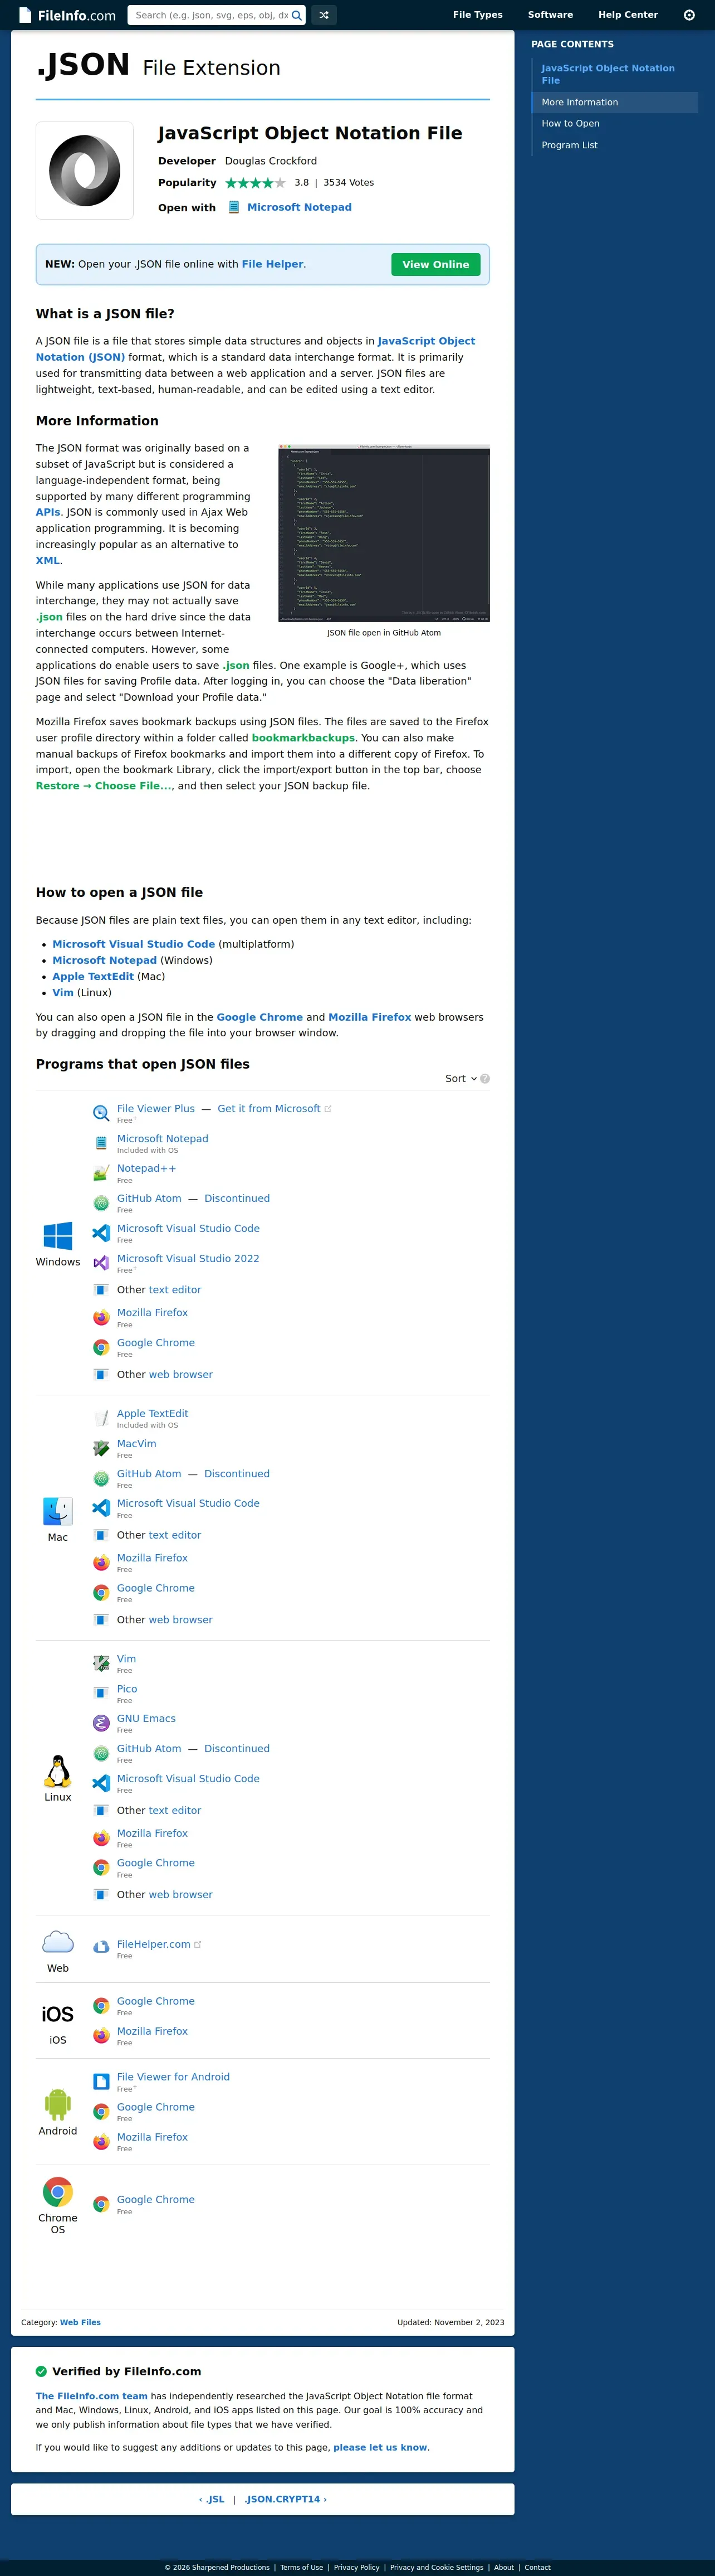Click the Linux penguin platform icon
The height and width of the screenshot is (2576, 715).
tap(58, 1771)
